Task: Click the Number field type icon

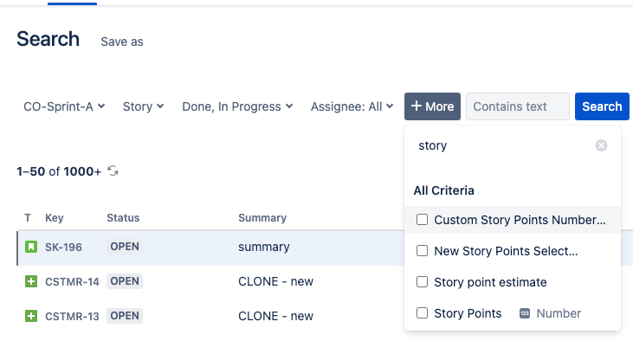Action: [525, 313]
